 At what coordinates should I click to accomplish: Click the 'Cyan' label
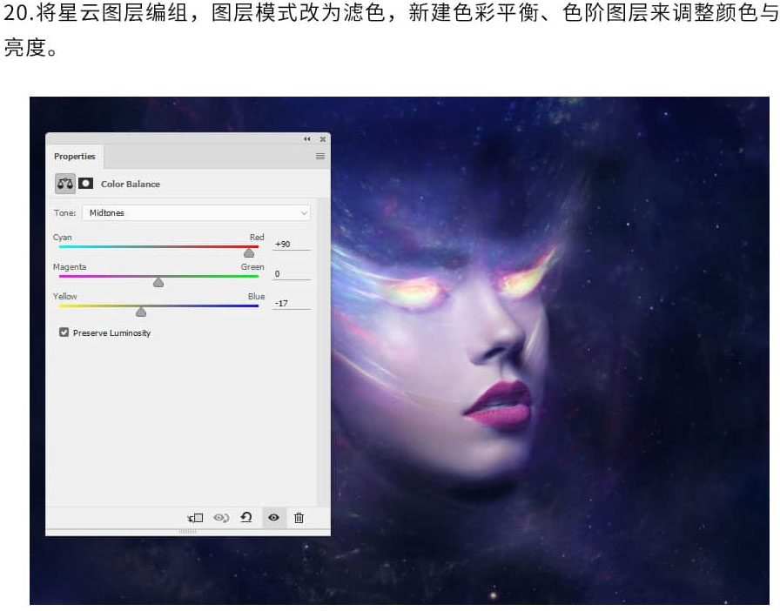tap(62, 238)
